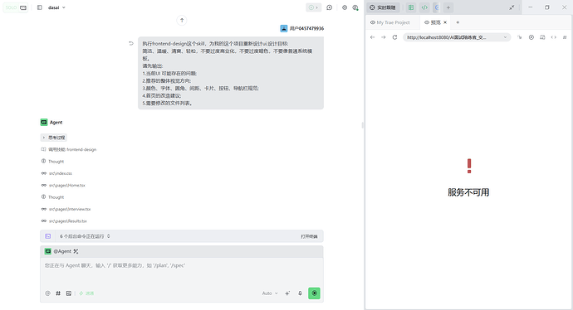Screen dimensions: 573x310
Task: Toggle the sidebar panel icon beside dasai
Action: [40, 7]
